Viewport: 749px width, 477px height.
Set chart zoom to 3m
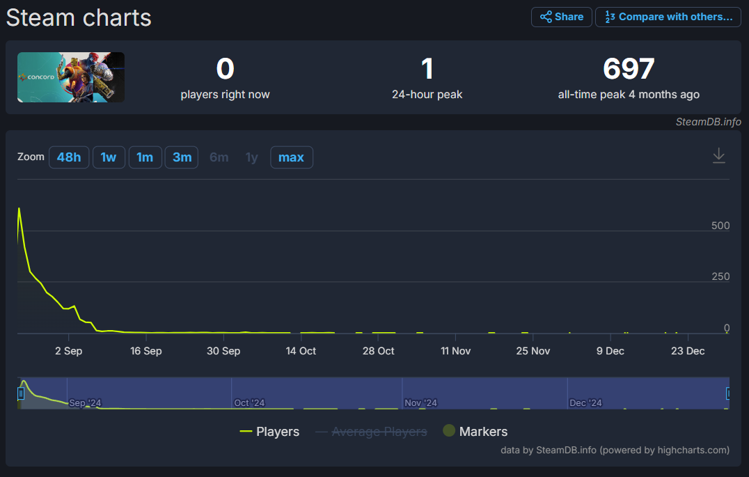[x=182, y=157]
